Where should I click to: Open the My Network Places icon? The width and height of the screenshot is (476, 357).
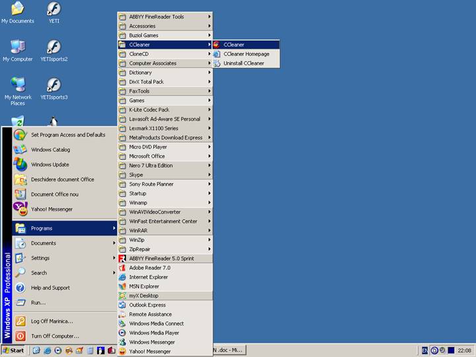[17, 86]
